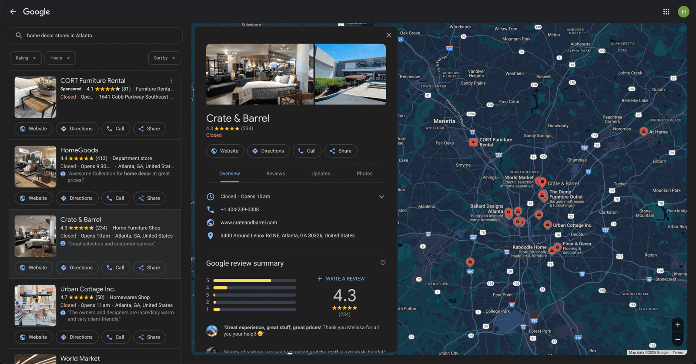Click Call button in Crate & Barrel panel
This screenshot has height=364, width=696.
(307, 151)
